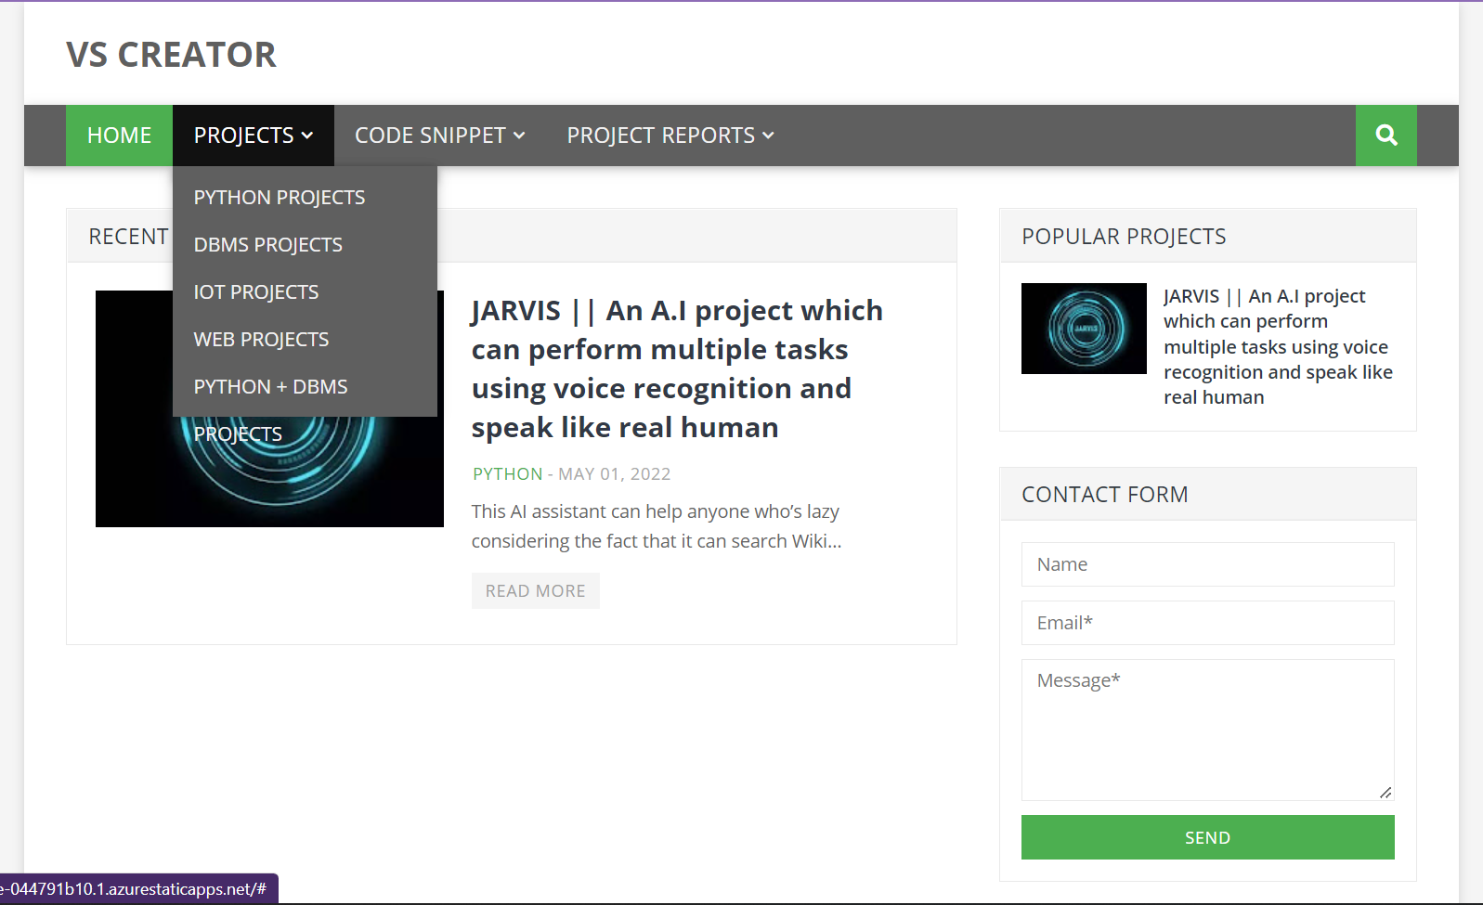Submit the contact form with Send

coord(1208,837)
